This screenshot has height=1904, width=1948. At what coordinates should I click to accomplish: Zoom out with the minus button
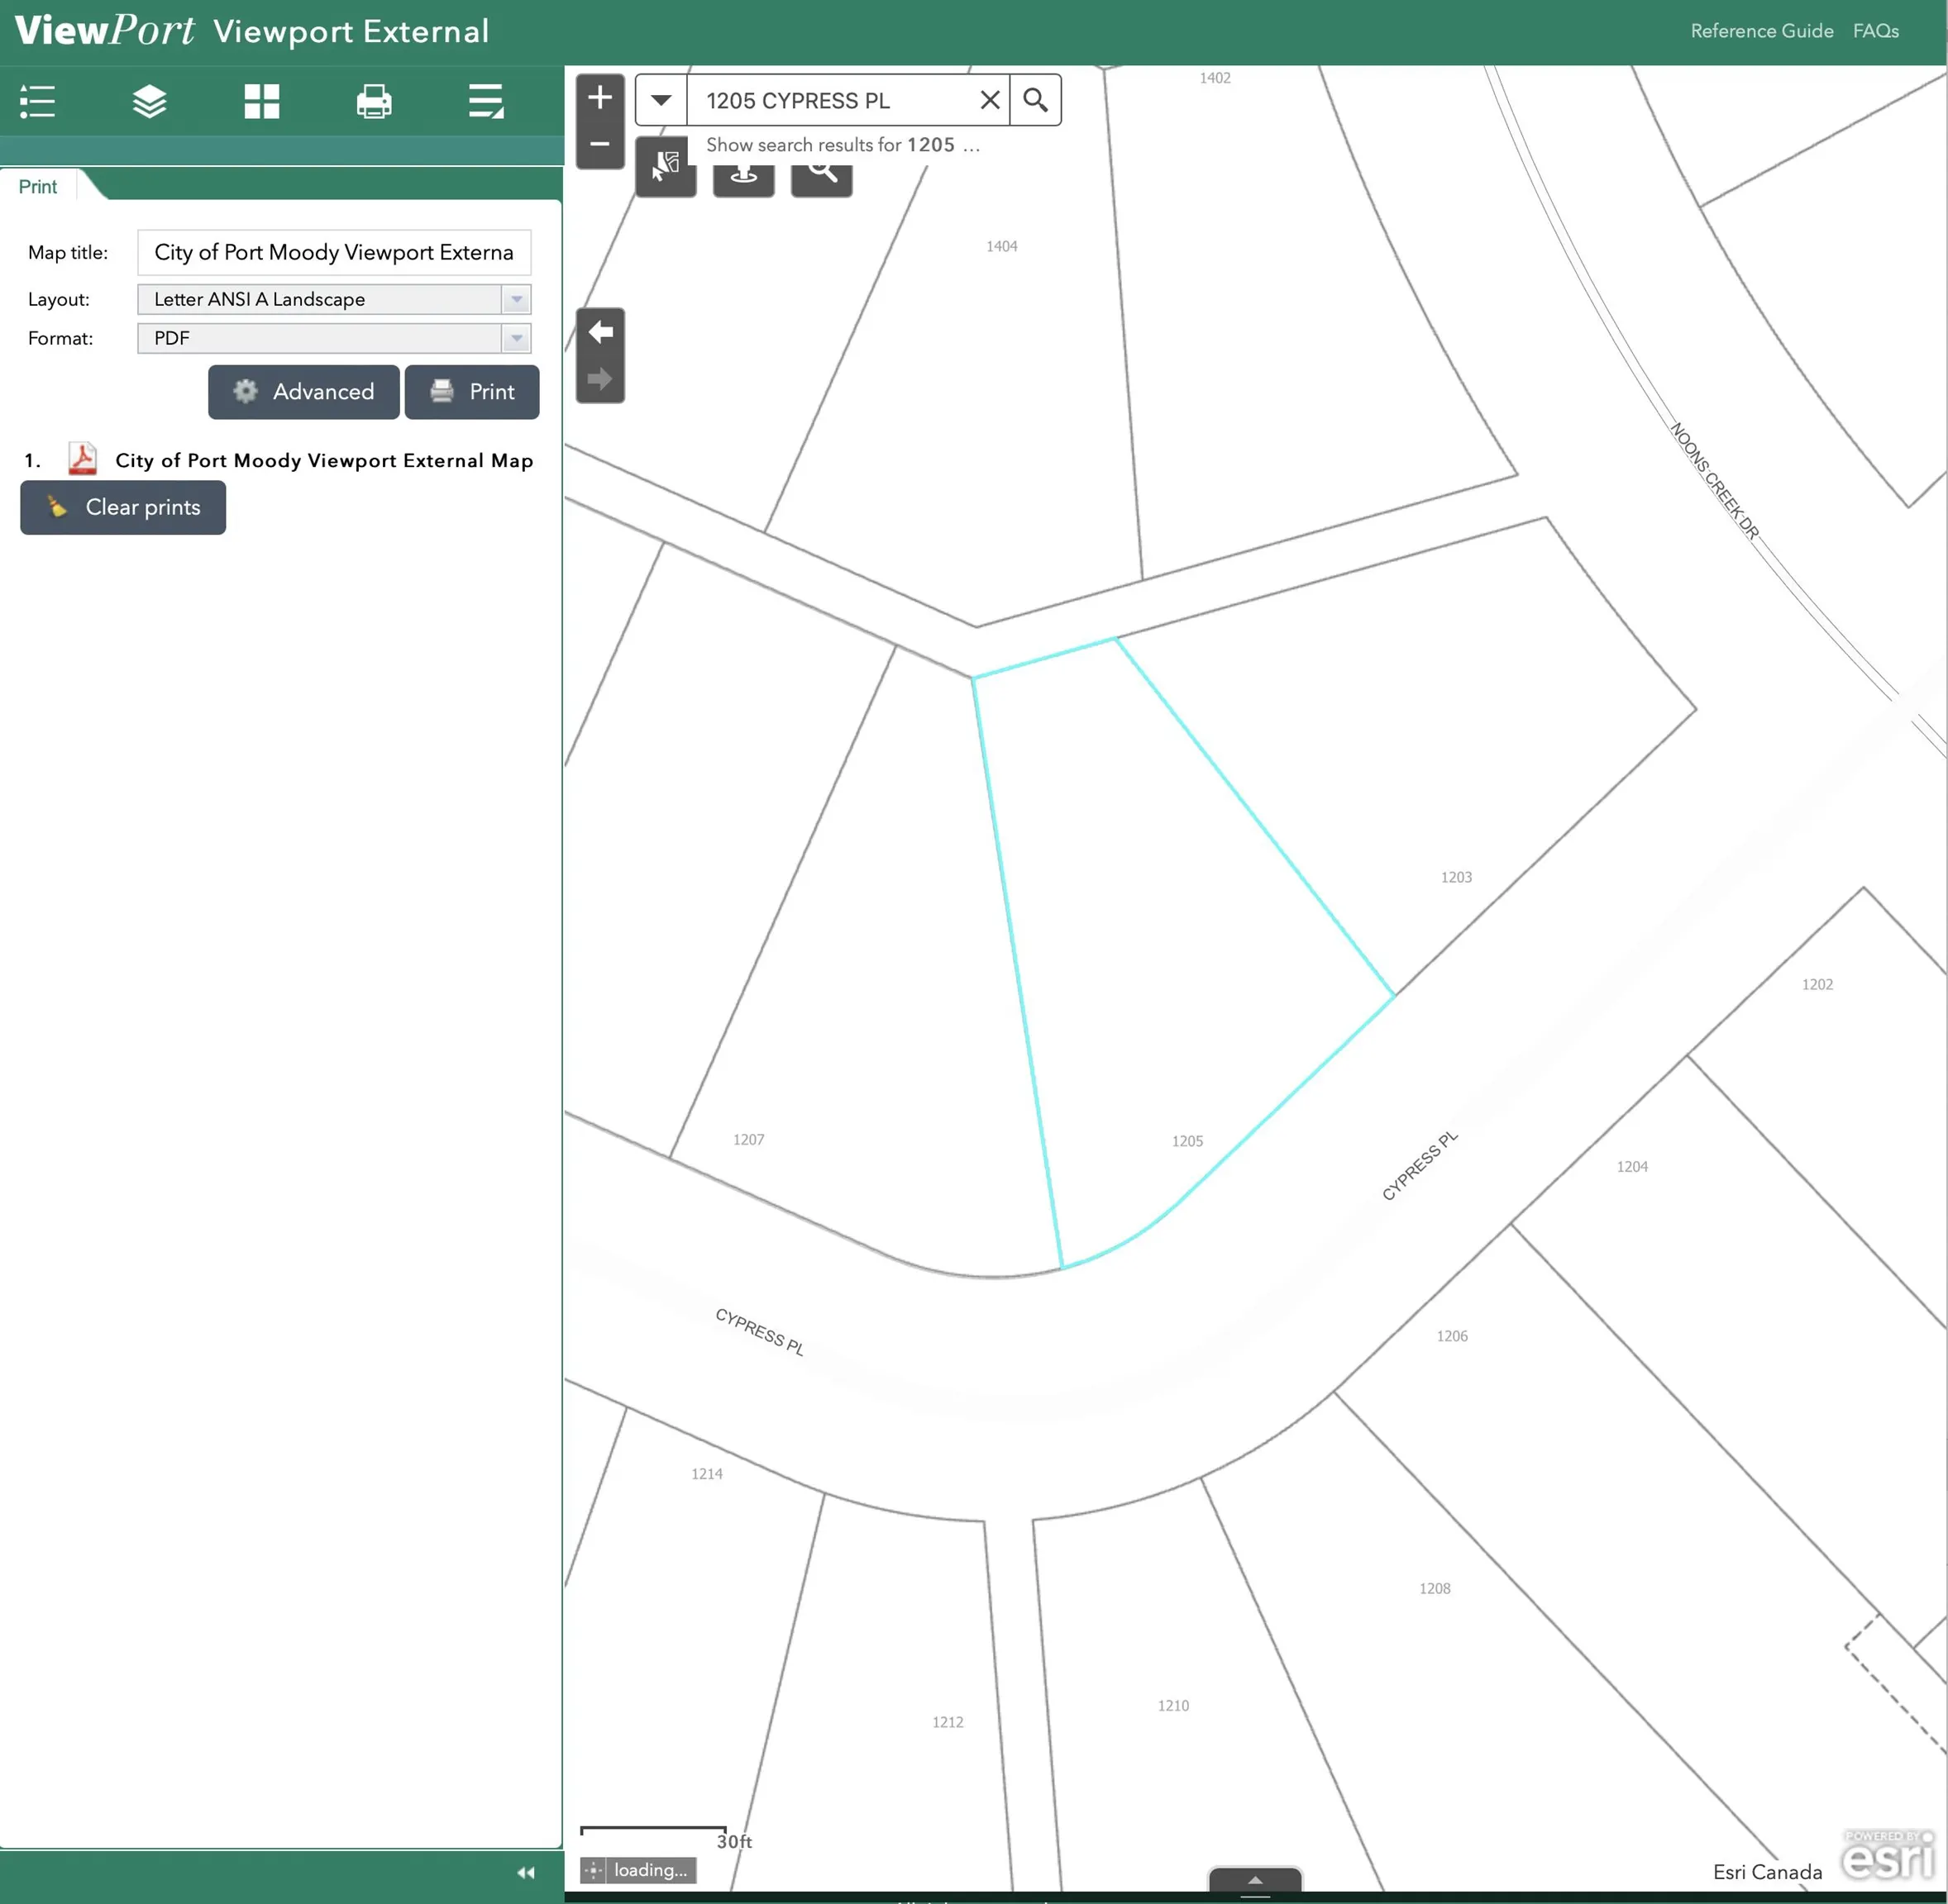coord(600,144)
